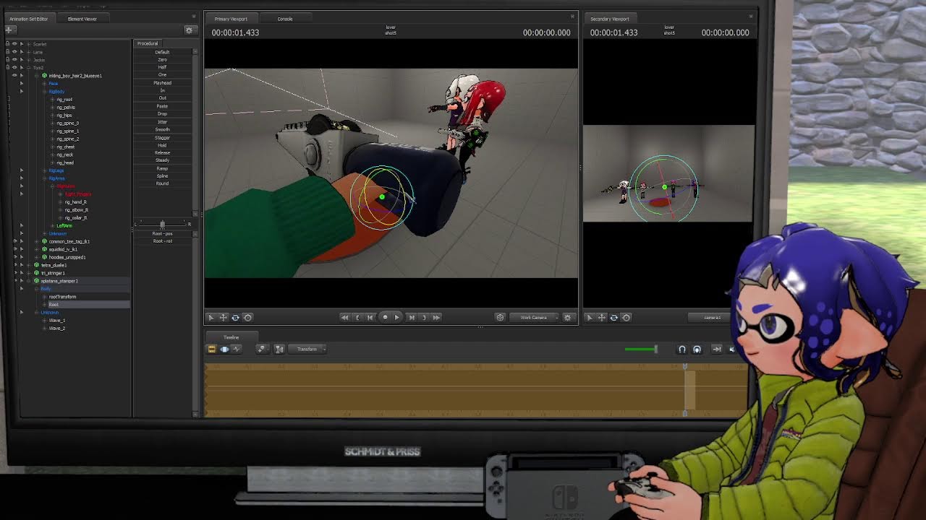Image resolution: width=926 pixels, height=520 pixels.
Task: Open the Console tab
Action: click(x=285, y=19)
